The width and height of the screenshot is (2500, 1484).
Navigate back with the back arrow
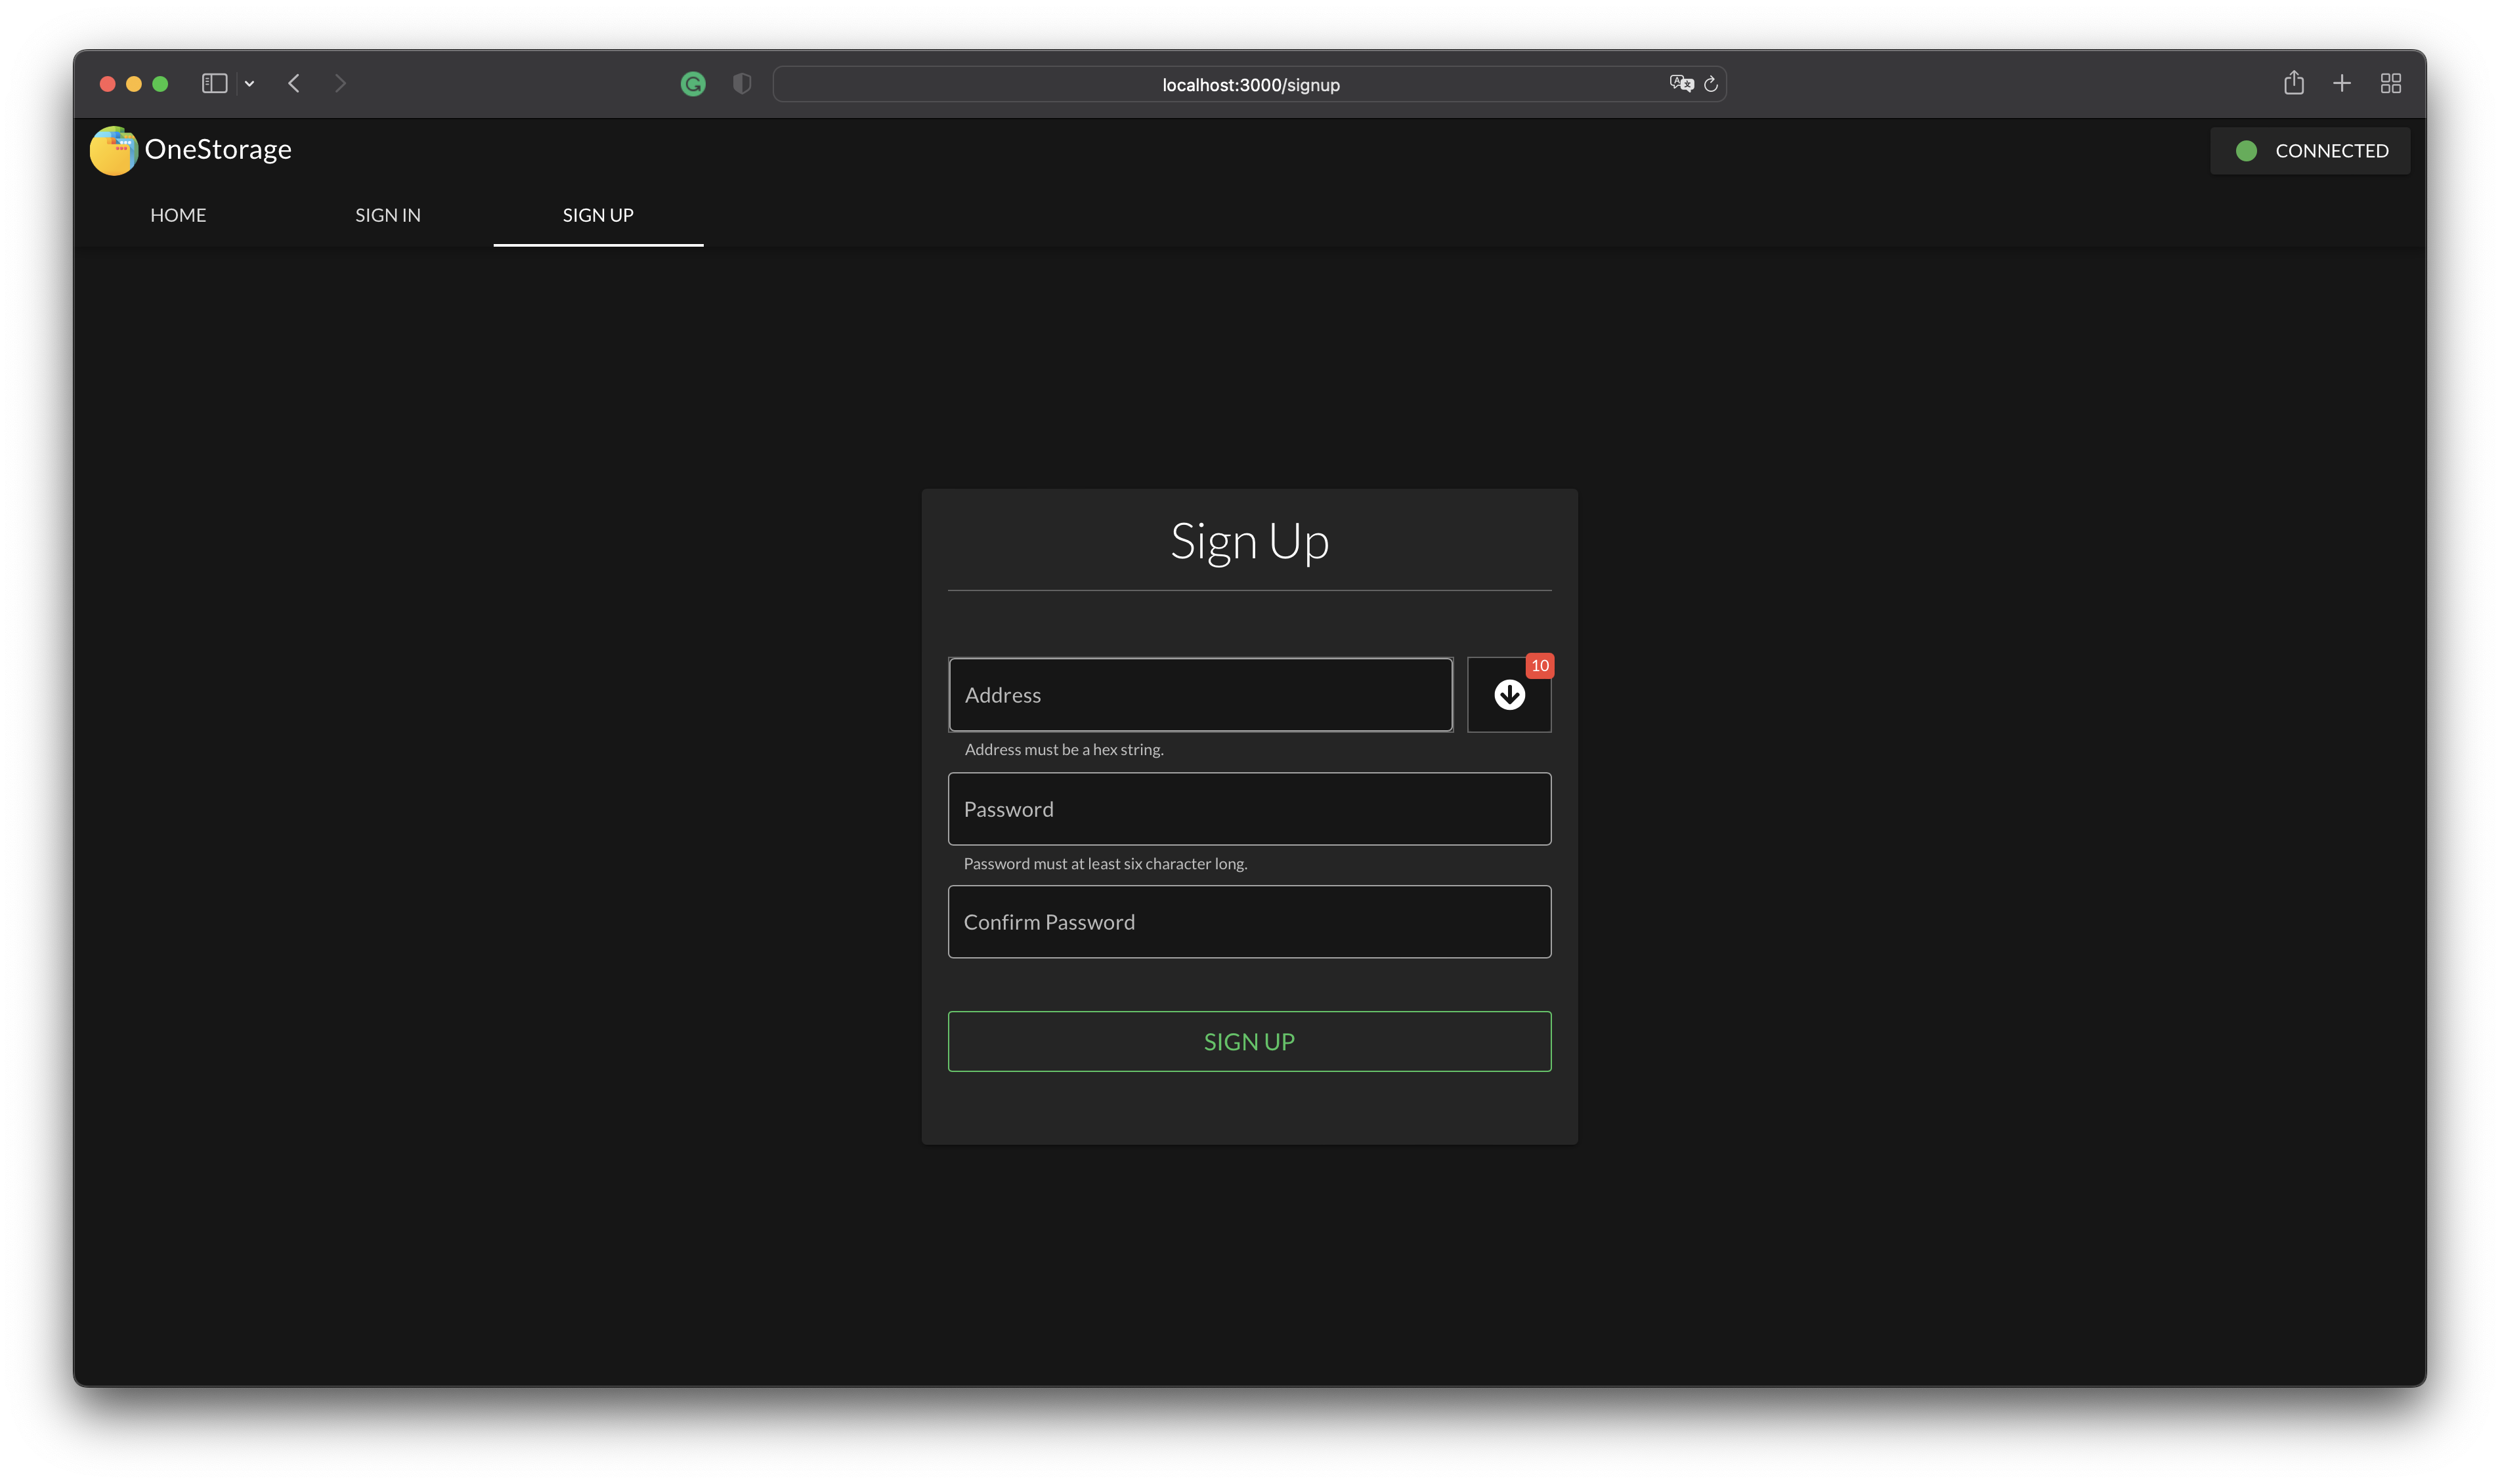(x=294, y=83)
